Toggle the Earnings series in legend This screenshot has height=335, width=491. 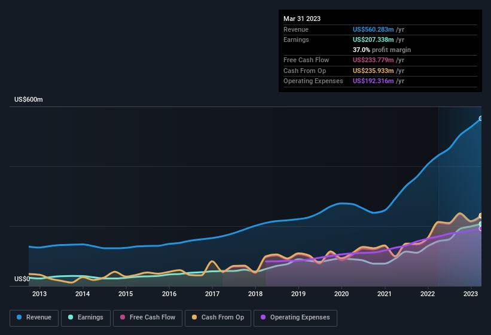[86, 318]
